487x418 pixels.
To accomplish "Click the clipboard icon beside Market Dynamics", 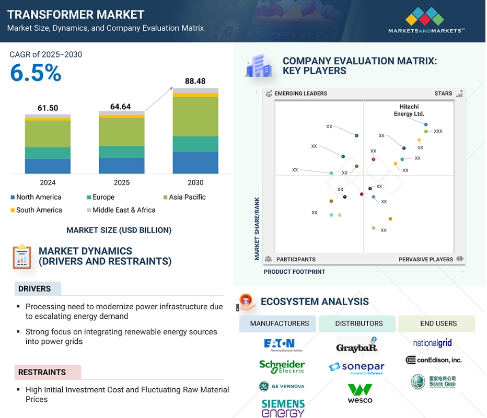I will tap(22, 257).
